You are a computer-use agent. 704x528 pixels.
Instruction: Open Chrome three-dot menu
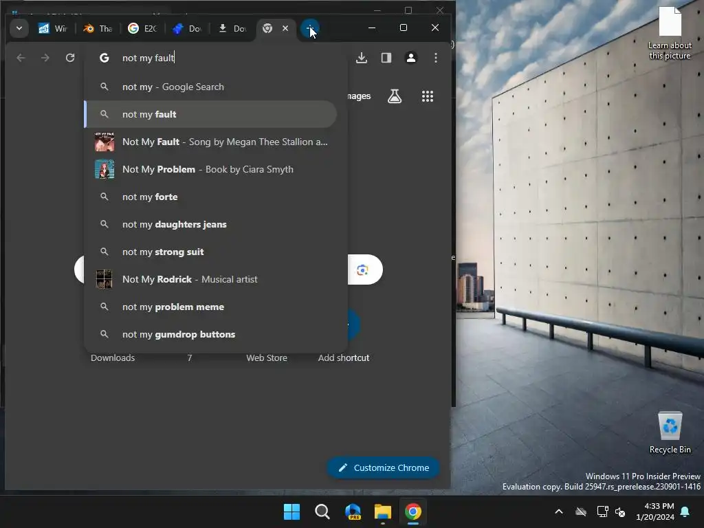tap(435, 58)
